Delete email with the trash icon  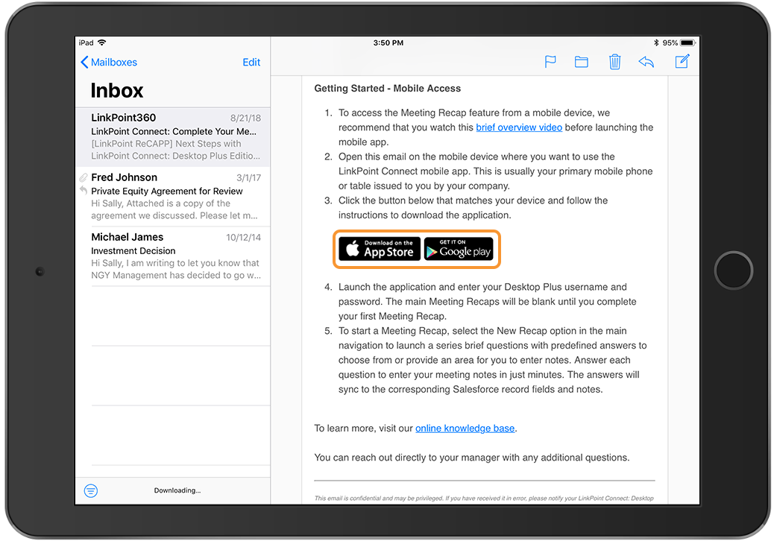point(614,62)
